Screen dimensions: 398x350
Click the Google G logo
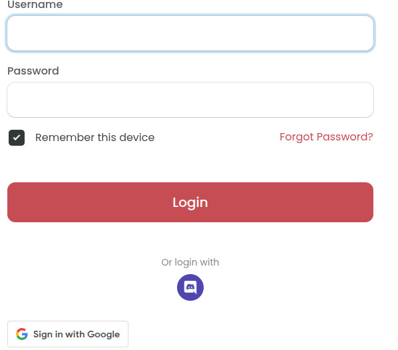[22, 334]
